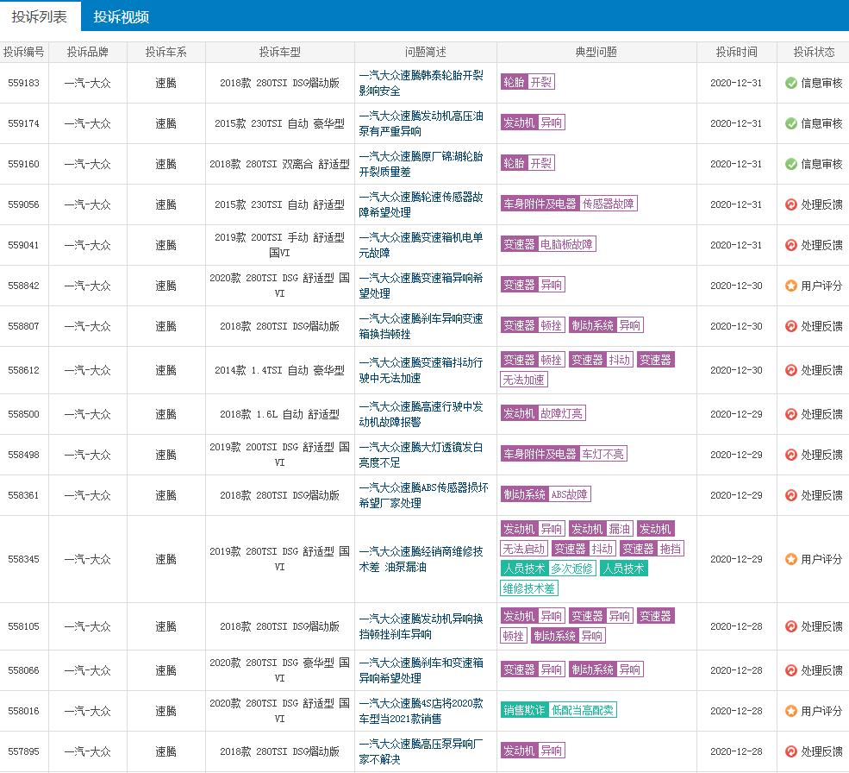Click 用户评分 star icon for complaint 558345

coord(790,559)
